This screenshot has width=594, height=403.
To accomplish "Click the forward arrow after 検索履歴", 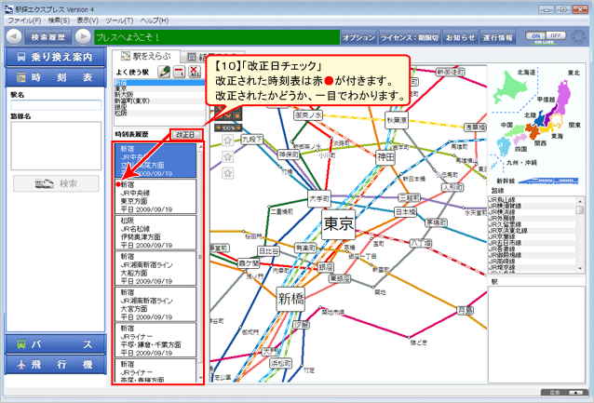I will coord(84,37).
